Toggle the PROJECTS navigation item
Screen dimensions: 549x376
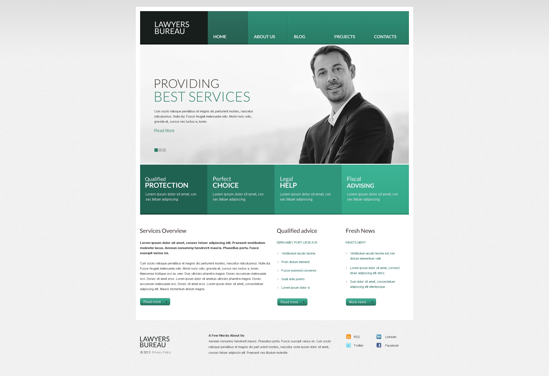[x=345, y=37]
